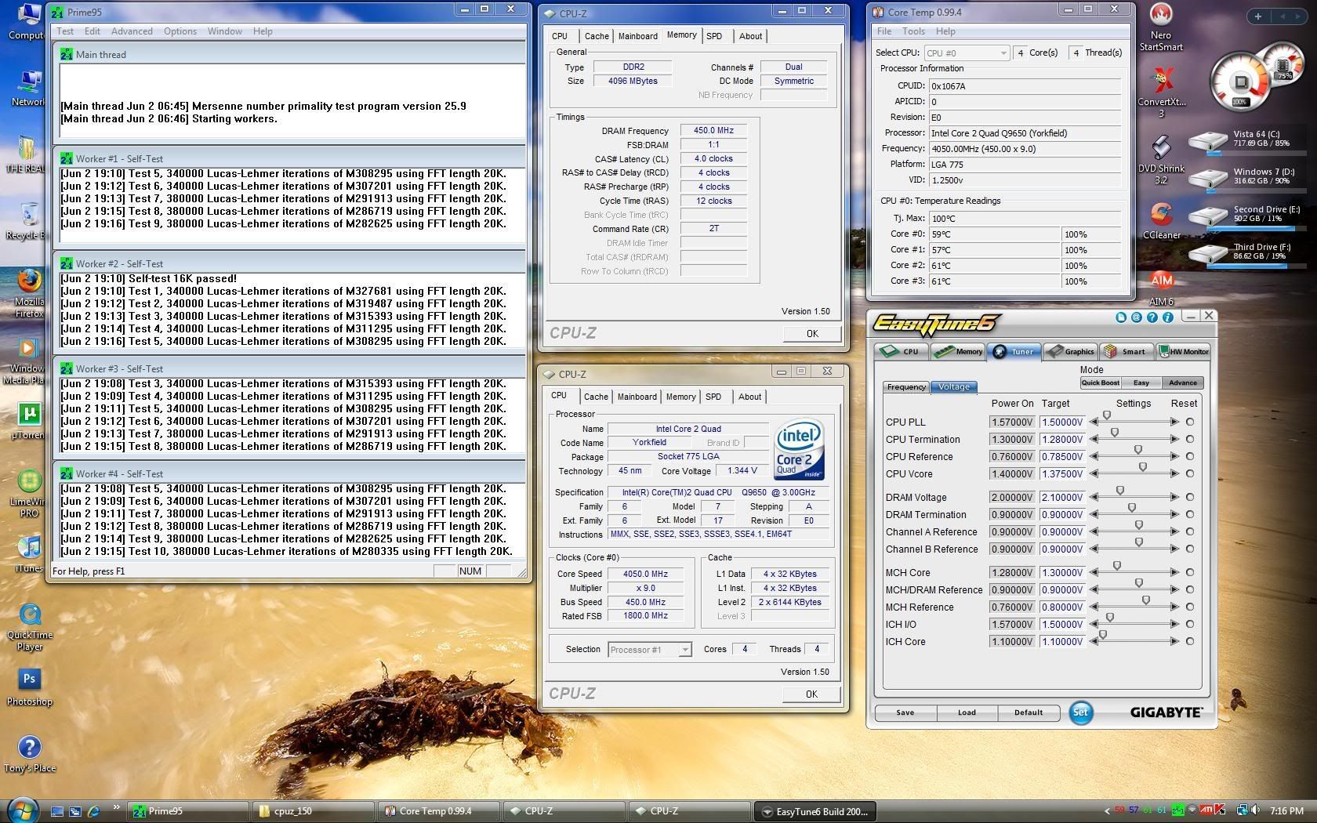Open the Tools menu in Core Temp

click(913, 31)
